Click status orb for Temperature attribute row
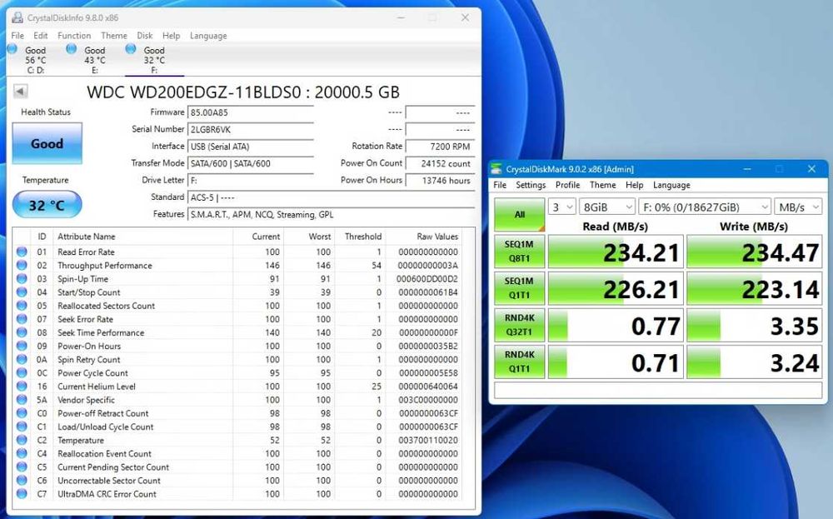The image size is (833, 519). coord(22,441)
